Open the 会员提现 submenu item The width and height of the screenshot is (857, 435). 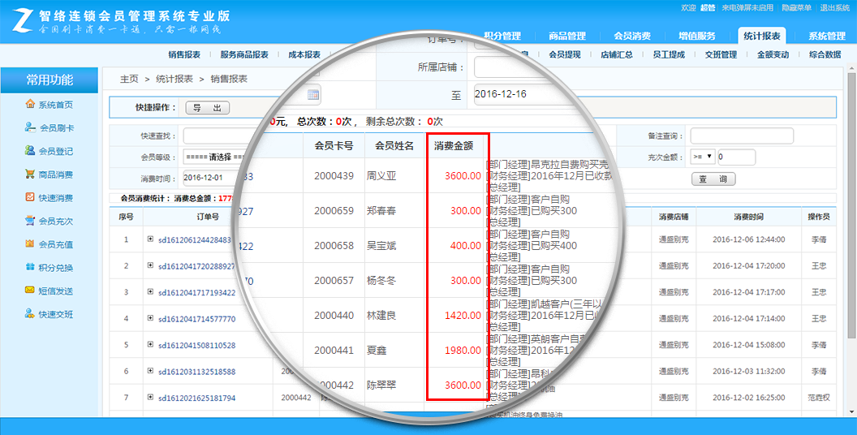(565, 54)
